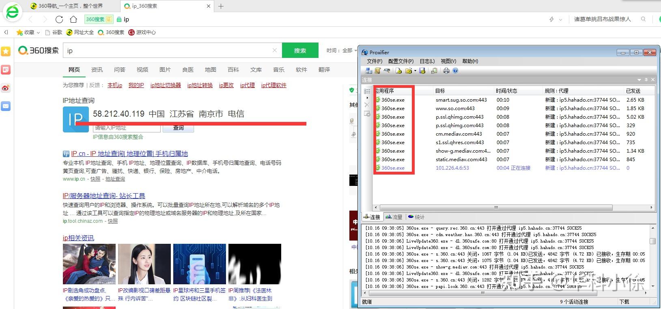Open IP/服务器地址查询-站长工具 result link

(x=104, y=196)
